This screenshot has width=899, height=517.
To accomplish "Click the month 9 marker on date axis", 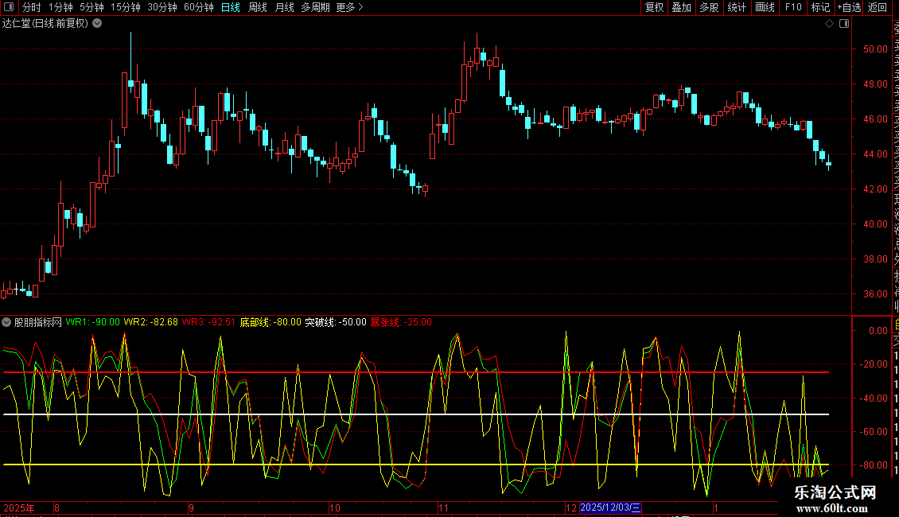I will (x=191, y=507).
